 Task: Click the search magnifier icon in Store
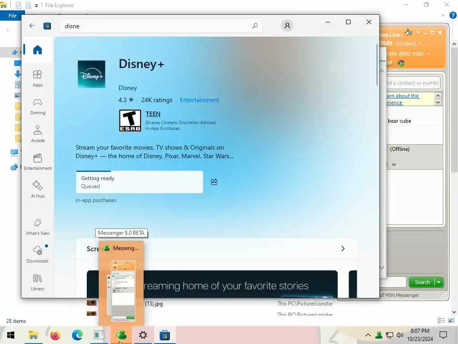pyautogui.click(x=254, y=26)
